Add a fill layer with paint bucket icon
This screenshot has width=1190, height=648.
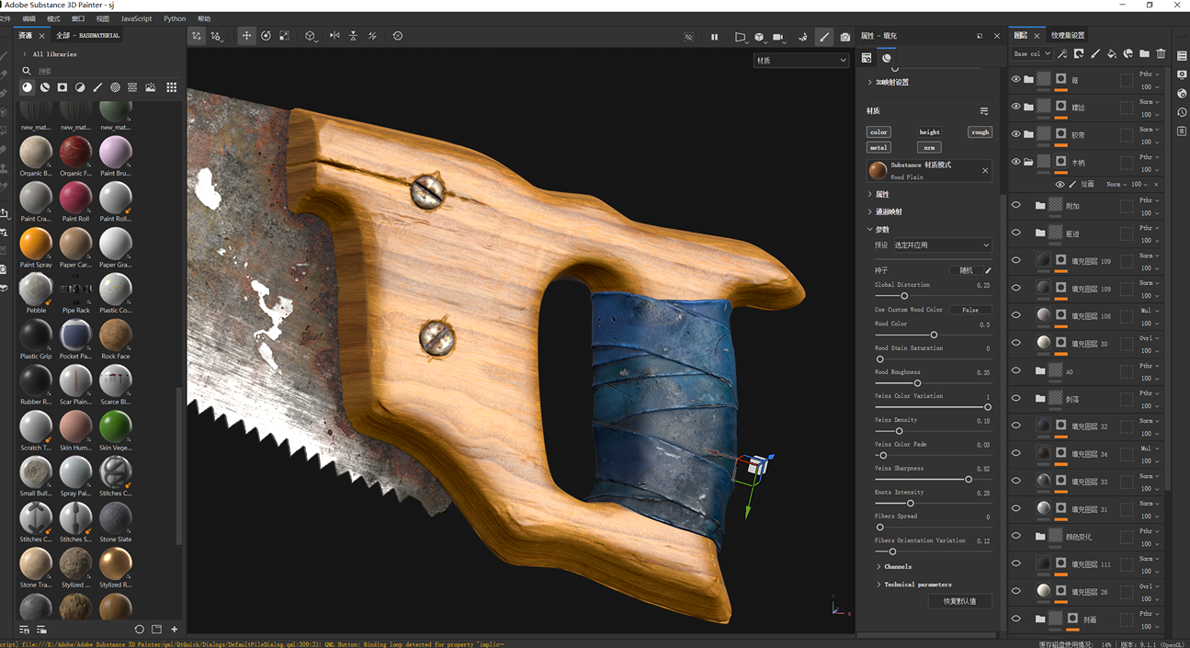click(x=1111, y=54)
